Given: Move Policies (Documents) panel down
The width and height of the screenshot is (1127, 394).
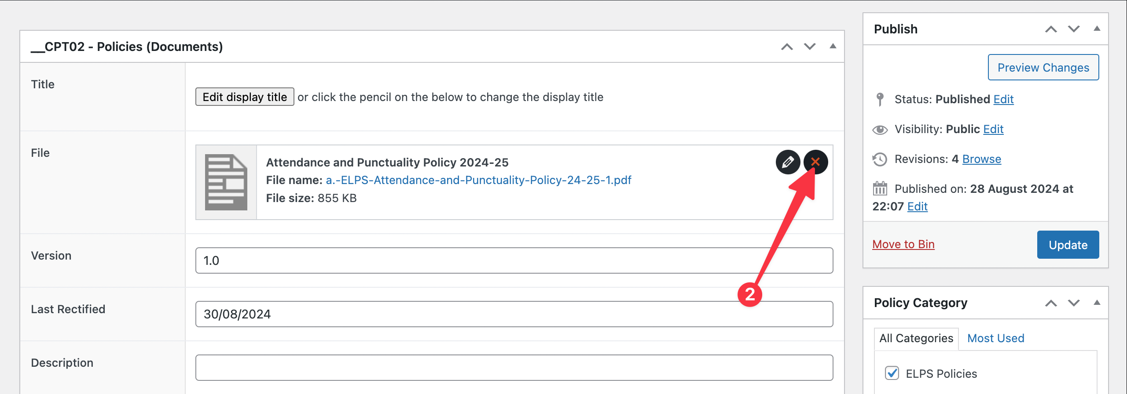Looking at the screenshot, I should [810, 47].
